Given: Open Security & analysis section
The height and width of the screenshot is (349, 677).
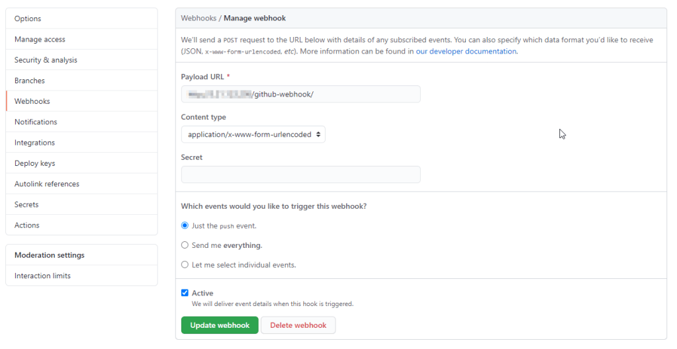Looking at the screenshot, I should tap(46, 60).
